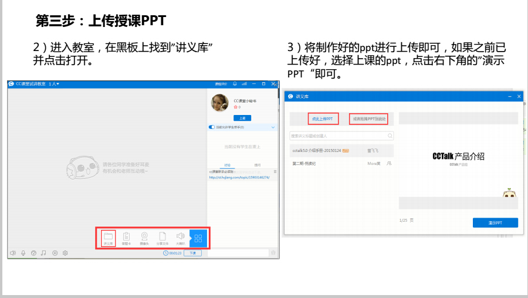Click the trash icon in the discussion panel
528x298 pixels.
pyautogui.click(x=275, y=172)
